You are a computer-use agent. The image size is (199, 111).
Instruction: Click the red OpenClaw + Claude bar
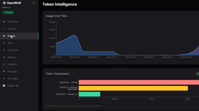coord(139,82)
